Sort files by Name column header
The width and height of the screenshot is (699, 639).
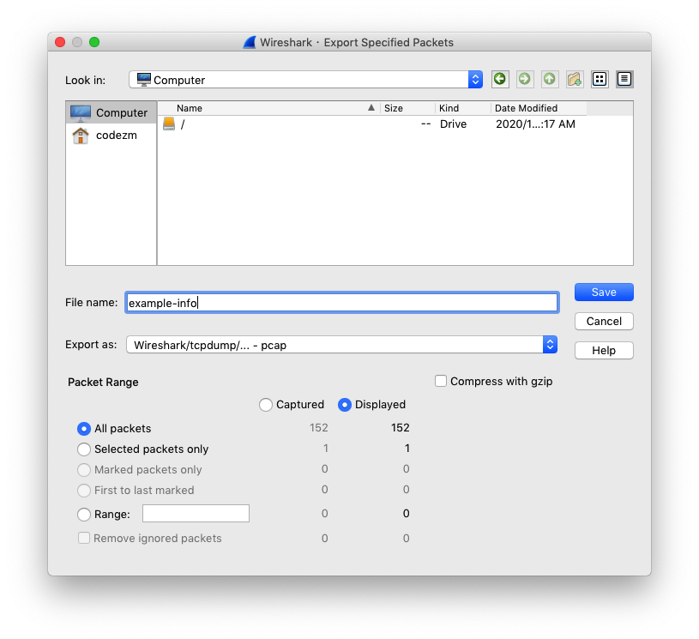coord(268,108)
